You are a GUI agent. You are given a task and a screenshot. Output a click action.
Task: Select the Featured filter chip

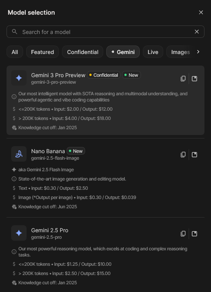(x=42, y=52)
